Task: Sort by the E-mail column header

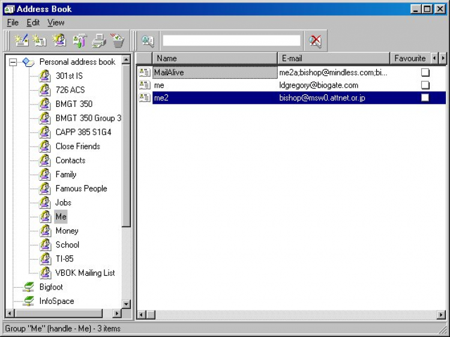Action: pyautogui.click(x=334, y=58)
